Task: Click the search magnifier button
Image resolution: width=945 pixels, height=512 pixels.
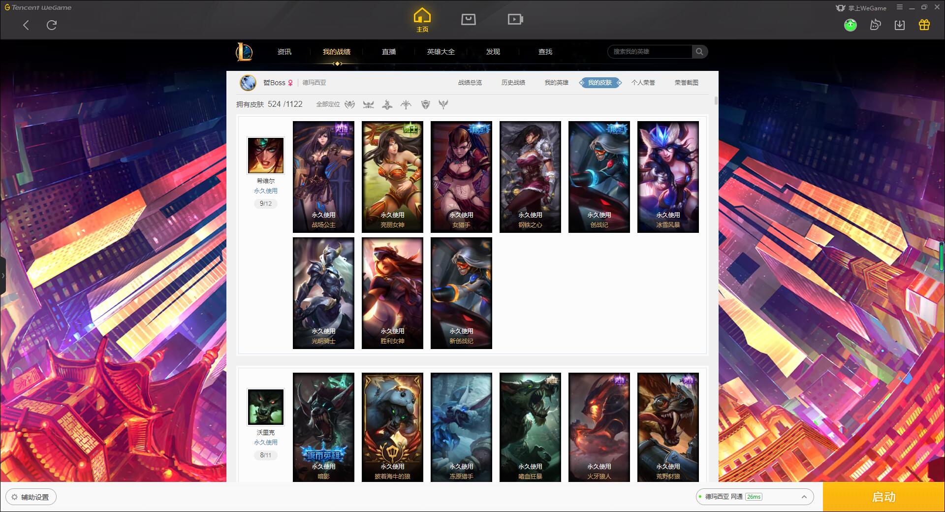Action: (699, 52)
